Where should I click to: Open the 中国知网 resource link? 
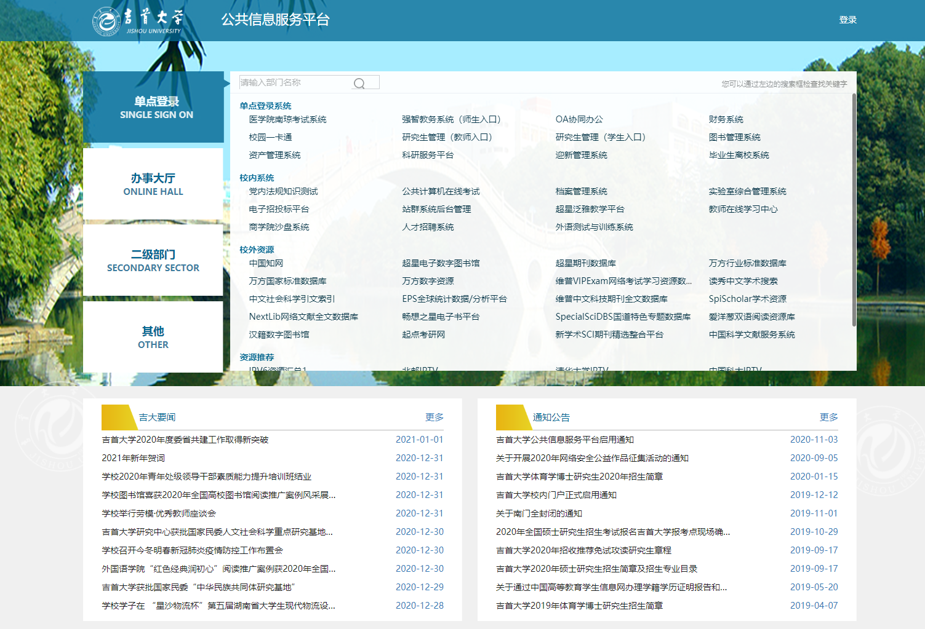coord(266,263)
